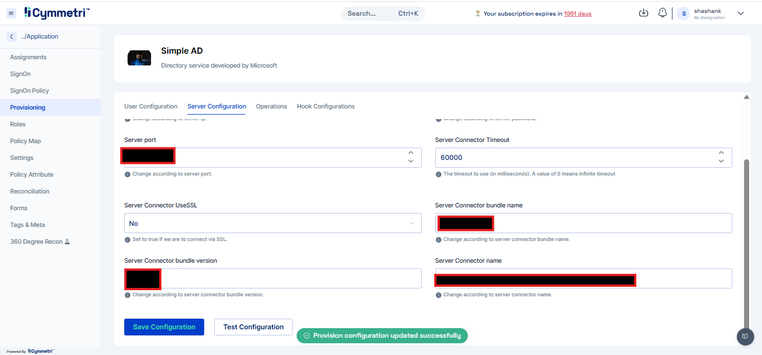This screenshot has width=762, height=355.
Task: Select Provisioning in the sidebar
Action: click(50, 107)
